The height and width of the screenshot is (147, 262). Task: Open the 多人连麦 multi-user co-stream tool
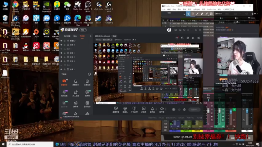pos(76,93)
